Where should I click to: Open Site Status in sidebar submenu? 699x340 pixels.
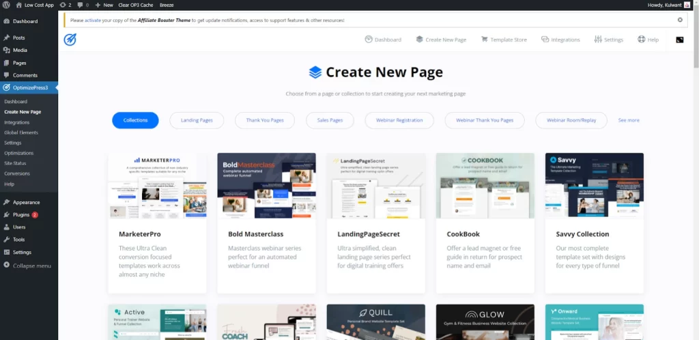[15, 163]
